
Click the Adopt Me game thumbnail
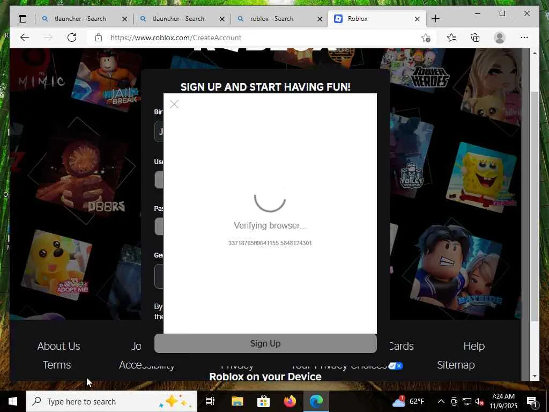coord(56,265)
